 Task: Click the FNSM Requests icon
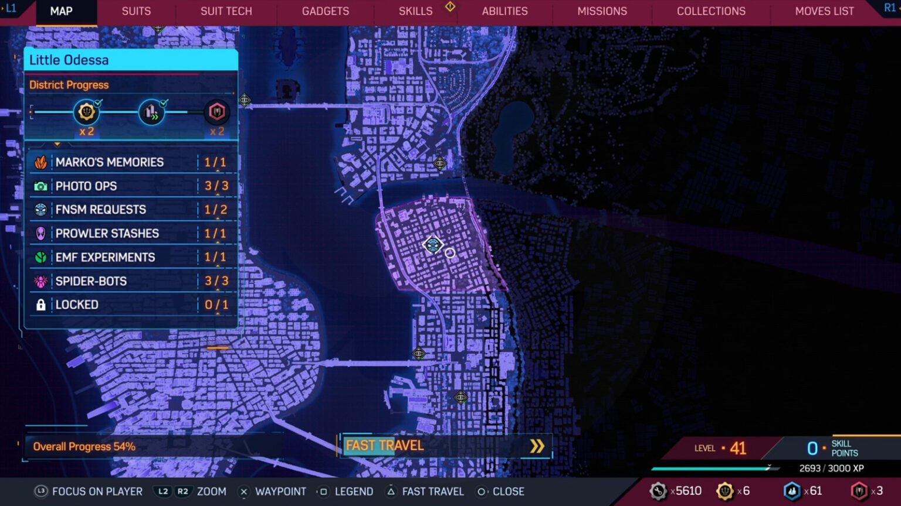coord(40,210)
